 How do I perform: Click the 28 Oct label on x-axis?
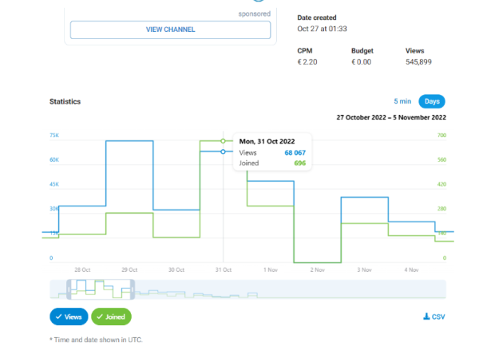82,269
